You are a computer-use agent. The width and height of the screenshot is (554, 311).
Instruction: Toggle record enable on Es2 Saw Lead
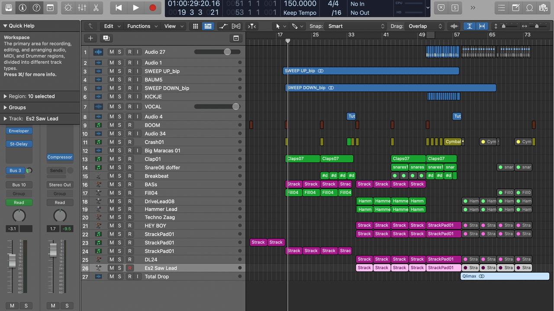pos(129,268)
